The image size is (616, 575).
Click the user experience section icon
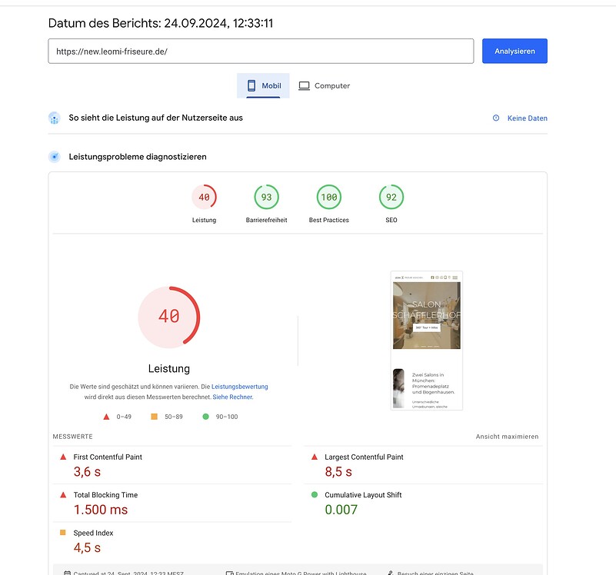[x=55, y=118]
